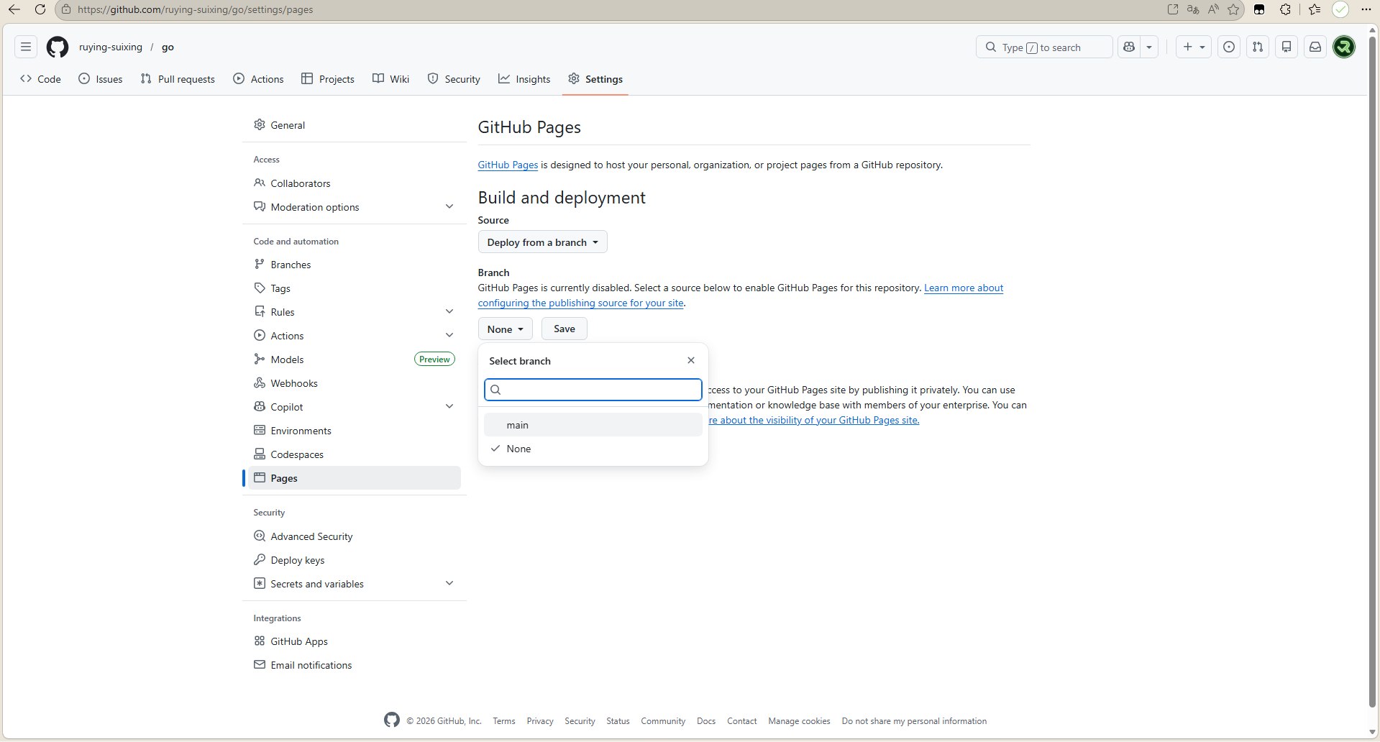
Task: Go back with the browser back arrow
Action: pyautogui.click(x=14, y=9)
